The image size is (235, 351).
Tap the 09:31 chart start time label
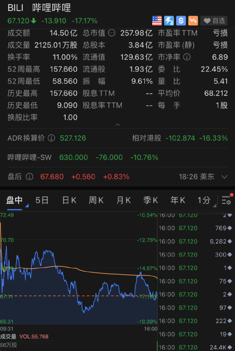pos(7,329)
